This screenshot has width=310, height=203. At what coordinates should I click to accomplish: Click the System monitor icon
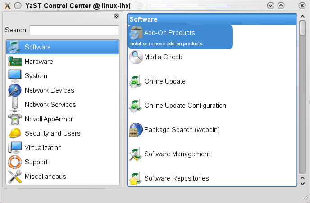15,76
